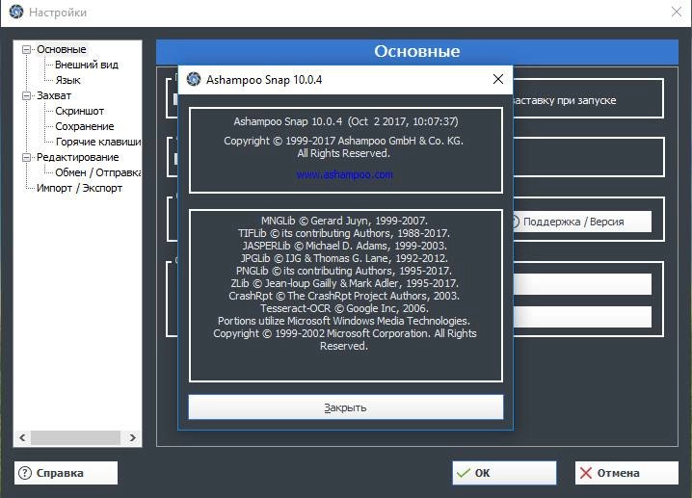Image resolution: width=692 pixels, height=498 pixels.
Task: Click the 'Copyright © 1999-2017 Ashampoo GmbH' text
Action: coord(343,141)
